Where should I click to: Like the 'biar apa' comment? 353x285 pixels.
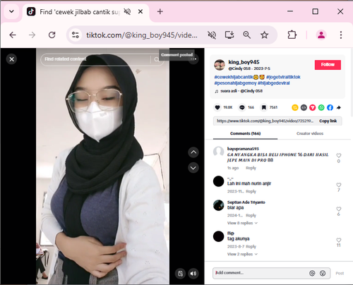339,209
